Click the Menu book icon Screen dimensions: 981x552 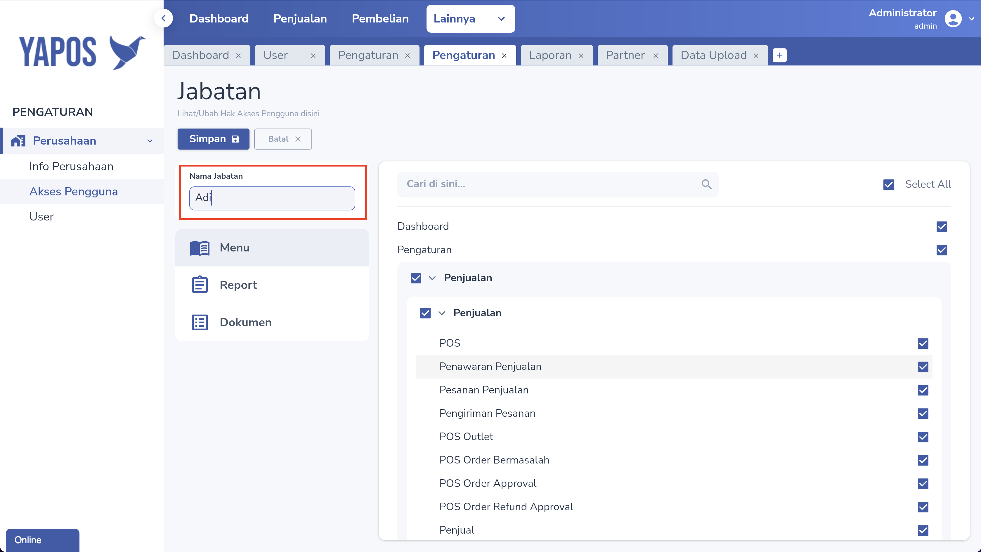click(200, 248)
